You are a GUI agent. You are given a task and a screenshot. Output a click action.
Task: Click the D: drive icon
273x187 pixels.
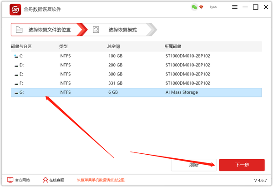16,66
